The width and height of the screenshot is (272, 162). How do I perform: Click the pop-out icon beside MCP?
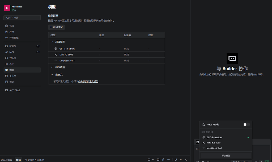click(x=38, y=52)
